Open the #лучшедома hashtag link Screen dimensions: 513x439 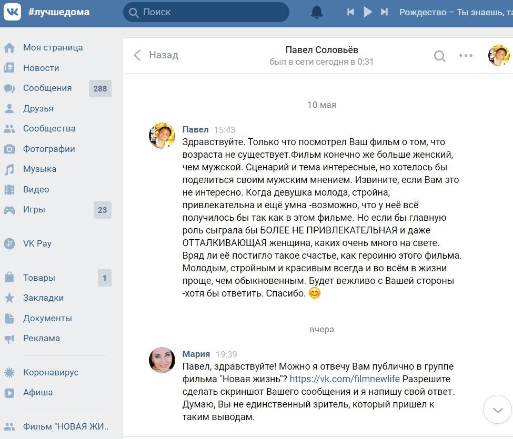point(59,12)
